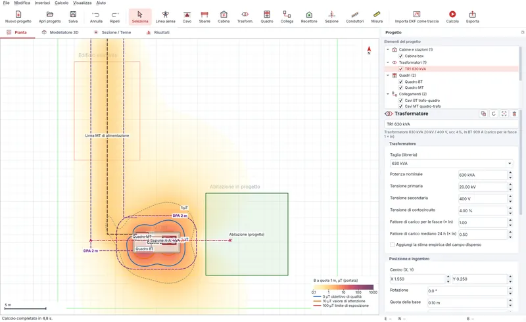Viewport: 526px width, 322px height.
Task: Click the Rotazione input field
Action: (467, 291)
